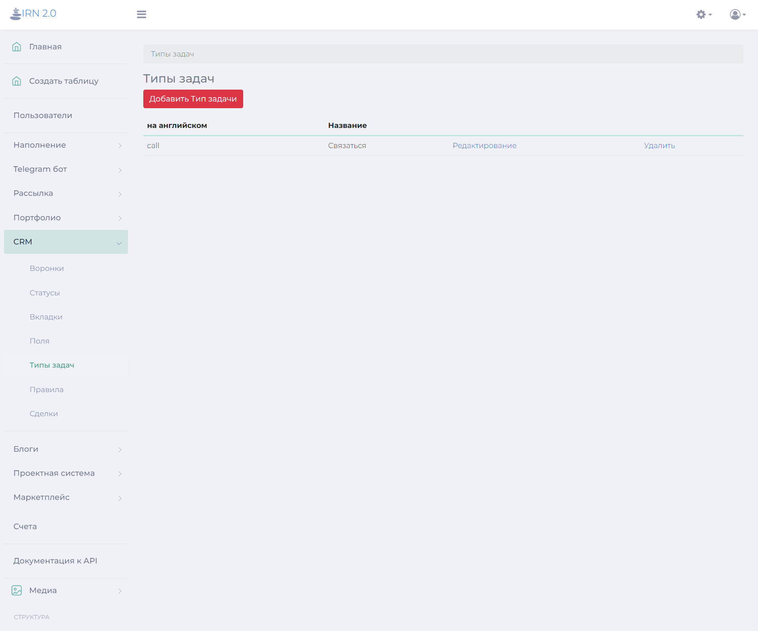Screen dimensions: 758x631
Task: Open the user profile avatar menu
Action: point(737,15)
